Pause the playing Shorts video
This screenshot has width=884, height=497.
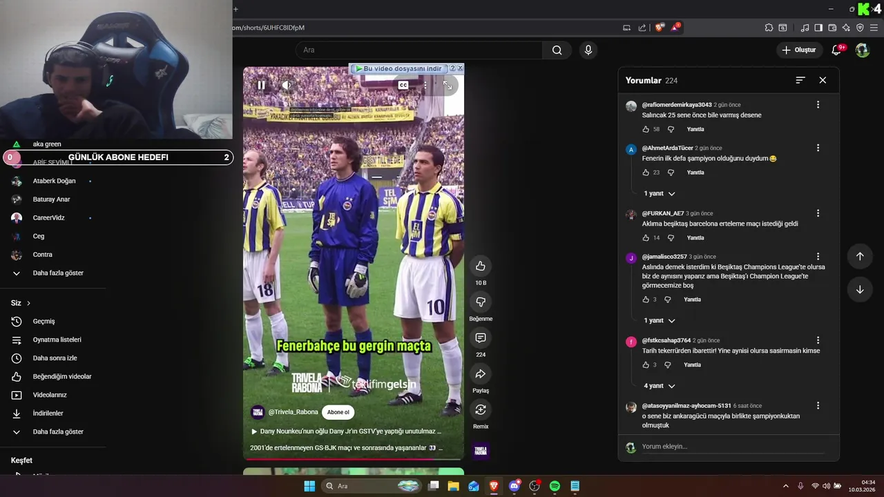click(261, 86)
